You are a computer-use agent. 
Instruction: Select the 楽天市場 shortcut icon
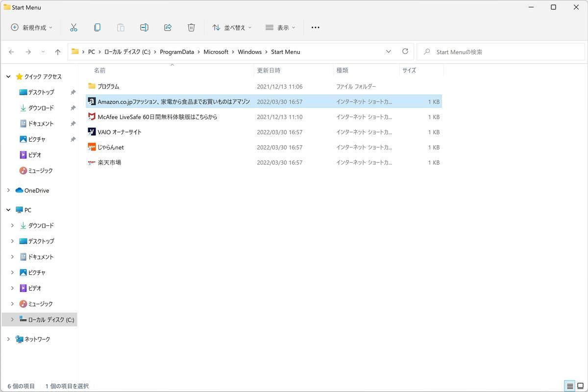92,162
